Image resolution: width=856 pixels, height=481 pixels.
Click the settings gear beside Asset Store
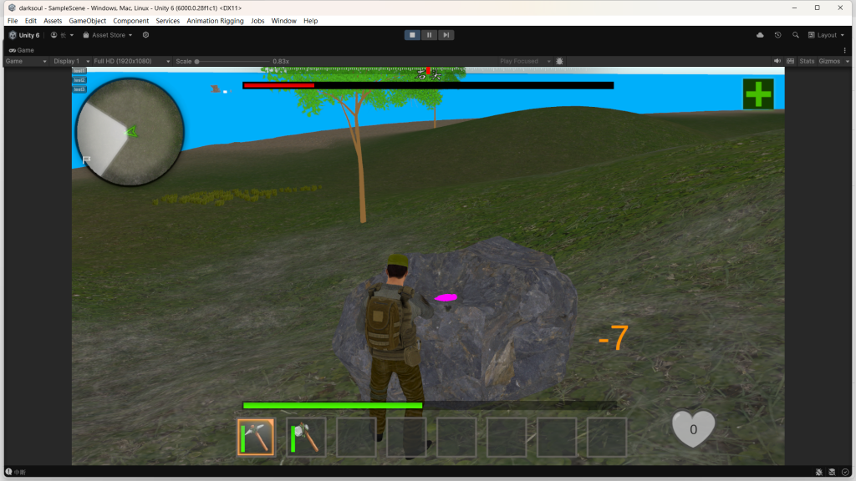pos(146,35)
